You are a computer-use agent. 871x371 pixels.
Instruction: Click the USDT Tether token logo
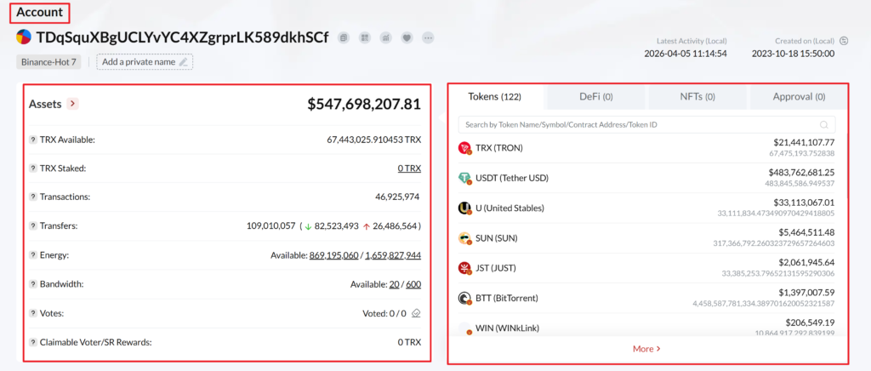click(464, 178)
